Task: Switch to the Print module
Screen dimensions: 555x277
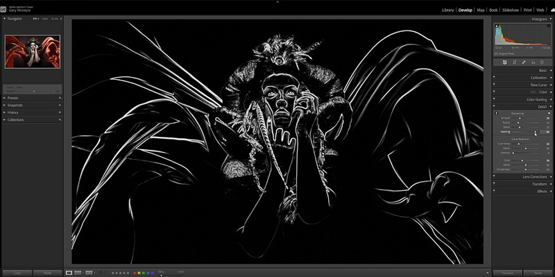Action: click(x=527, y=10)
